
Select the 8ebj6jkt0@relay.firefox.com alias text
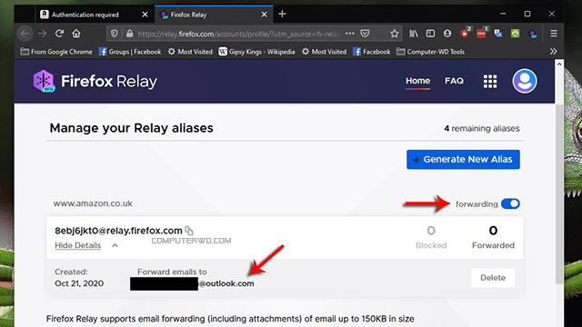(x=118, y=231)
